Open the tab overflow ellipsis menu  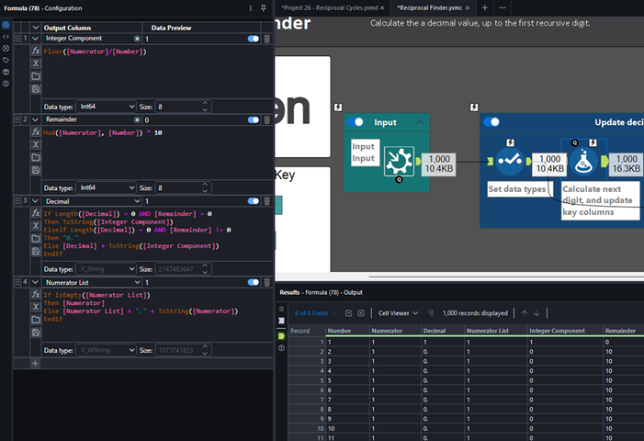click(x=503, y=7)
